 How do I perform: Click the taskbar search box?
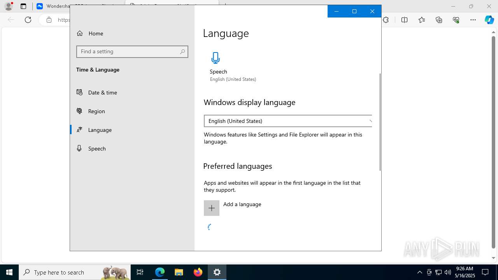tap(75, 272)
